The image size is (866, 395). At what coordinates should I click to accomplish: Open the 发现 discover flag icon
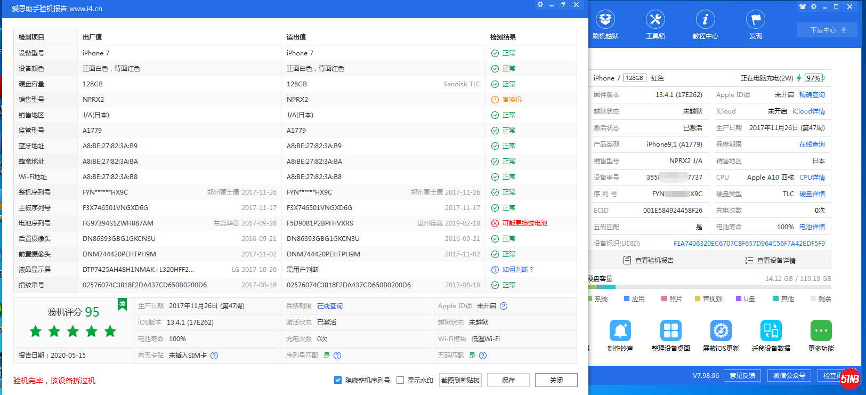[755, 20]
